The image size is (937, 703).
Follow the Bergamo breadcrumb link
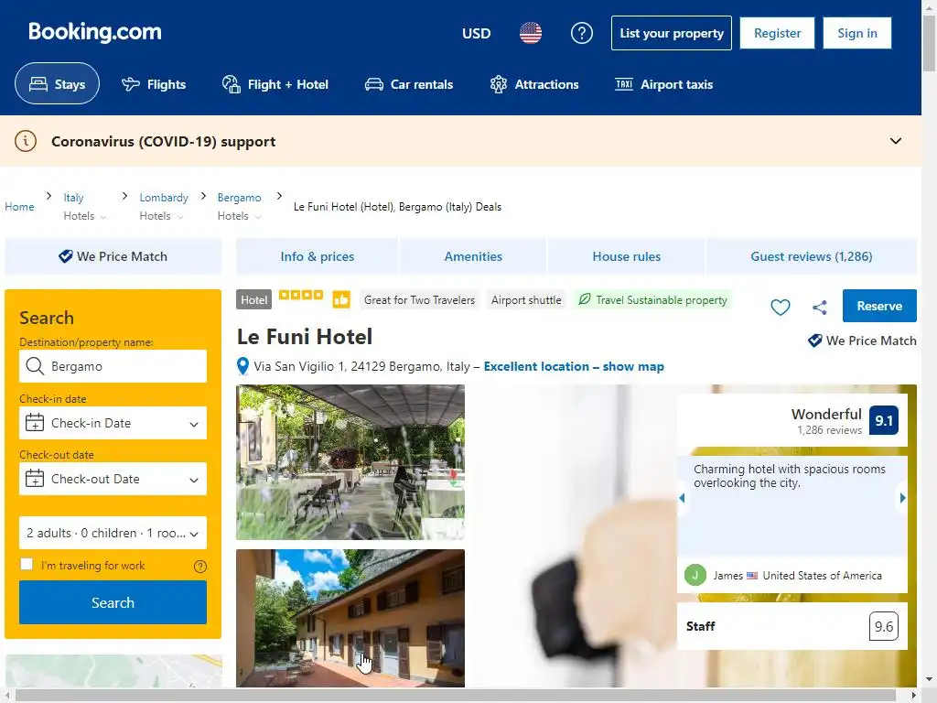point(239,198)
